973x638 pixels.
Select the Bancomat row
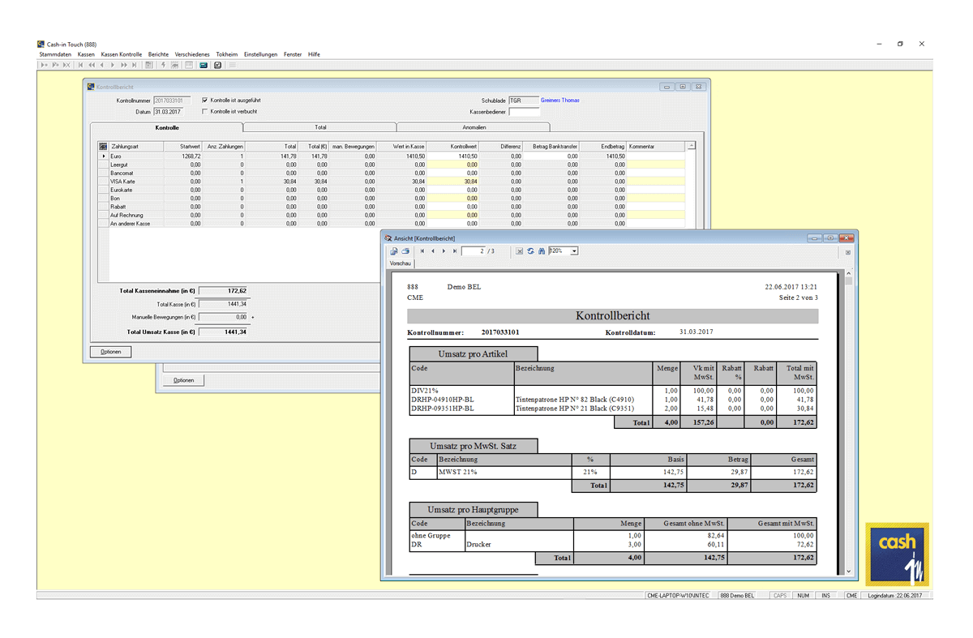click(392, 173)
